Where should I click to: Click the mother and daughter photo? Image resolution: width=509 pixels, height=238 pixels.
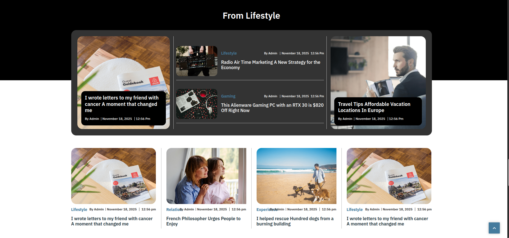coord(206,176)
